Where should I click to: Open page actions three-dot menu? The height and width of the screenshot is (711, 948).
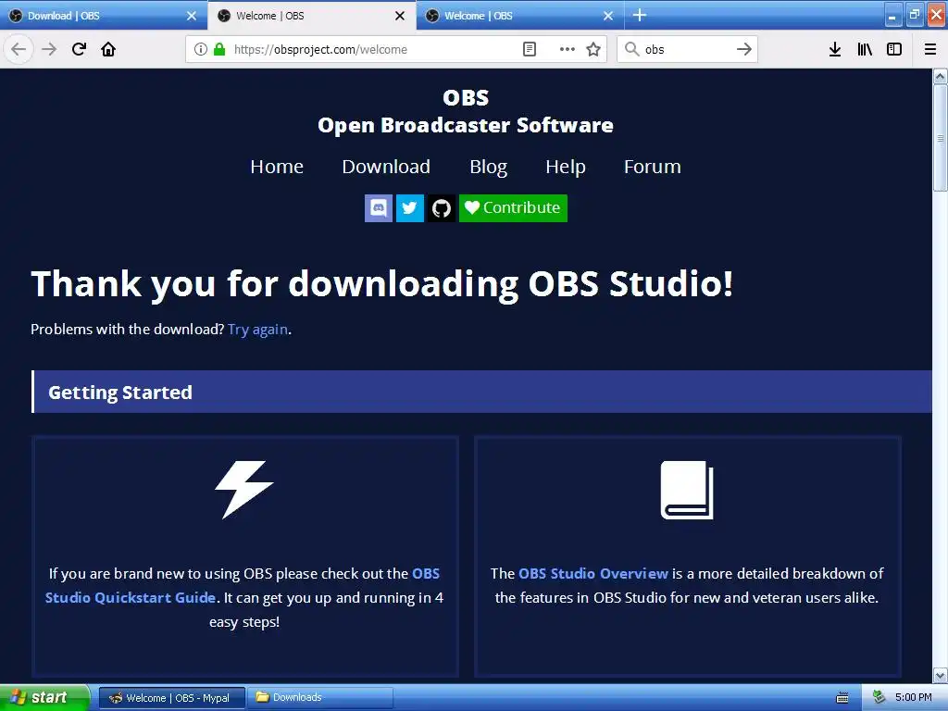[567, 49]
